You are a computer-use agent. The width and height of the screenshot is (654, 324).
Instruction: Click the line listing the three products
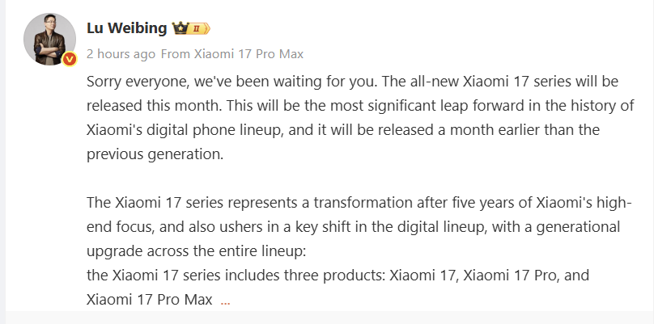coord(338,276)
